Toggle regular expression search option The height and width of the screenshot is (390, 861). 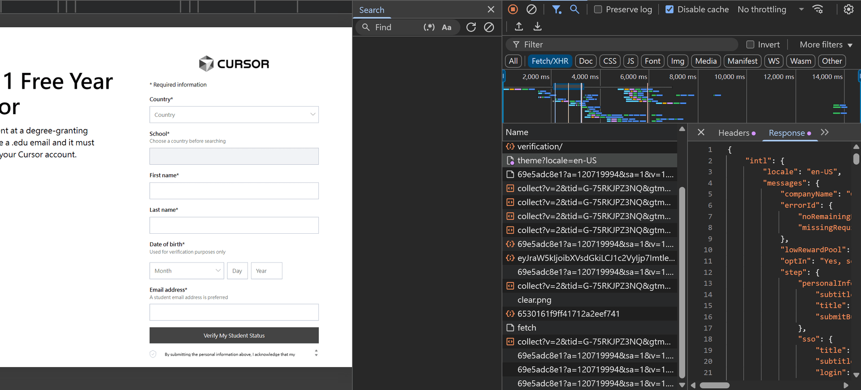coord(429,27)
